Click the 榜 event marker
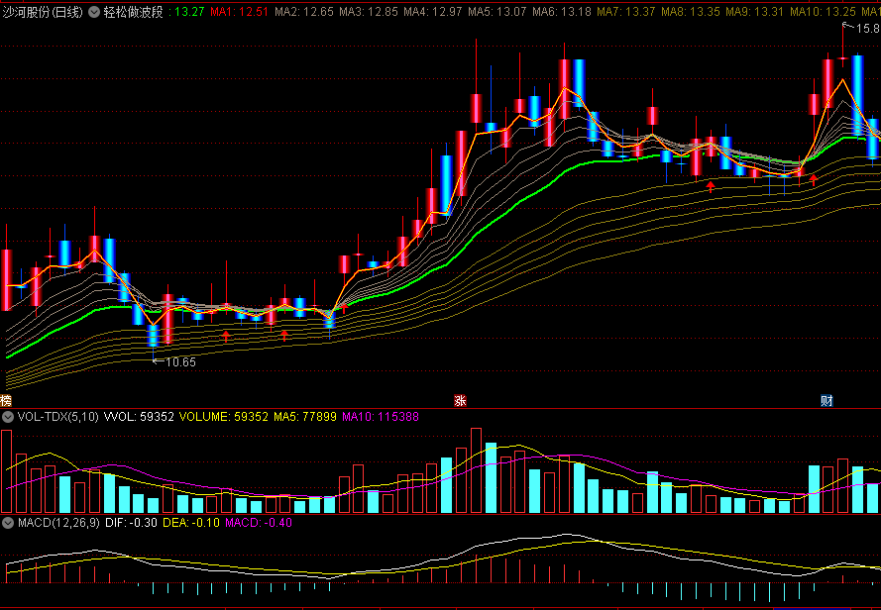Screen dimensions: 881x610 [6, 400]
